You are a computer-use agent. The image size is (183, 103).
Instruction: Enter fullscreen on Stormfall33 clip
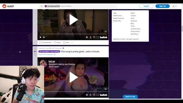coord(98,95)
